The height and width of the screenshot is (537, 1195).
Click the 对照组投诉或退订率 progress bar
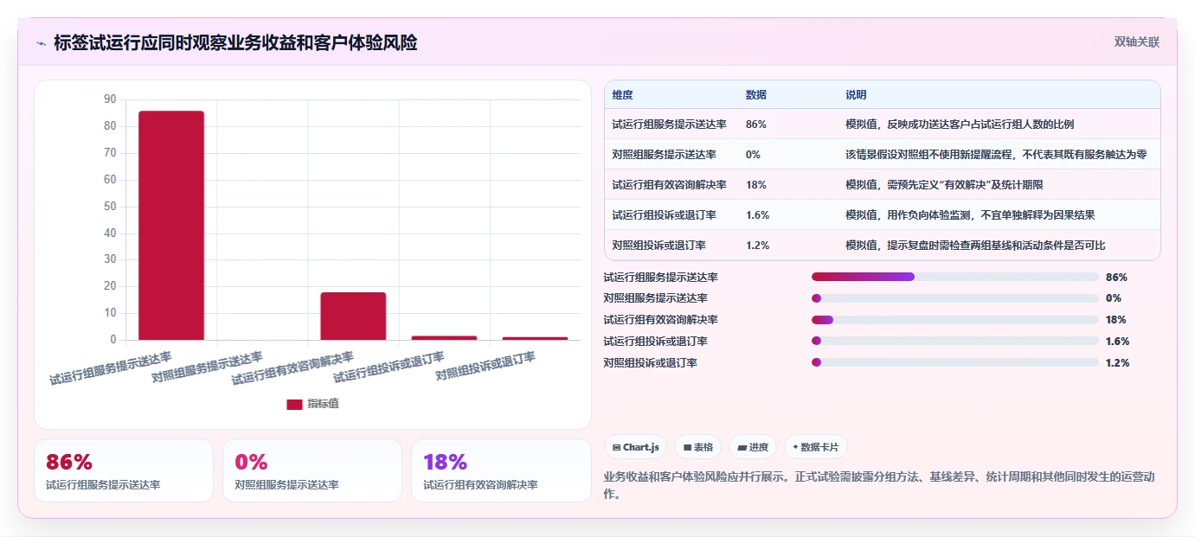pyautogui.click(x=954, y=362)
